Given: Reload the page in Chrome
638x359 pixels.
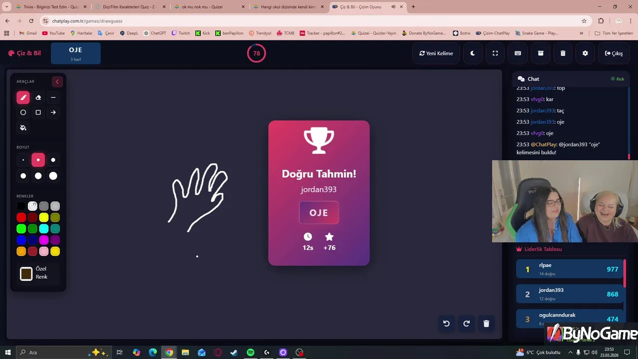Looking at the screenshot, I should (x=31, y=21).
